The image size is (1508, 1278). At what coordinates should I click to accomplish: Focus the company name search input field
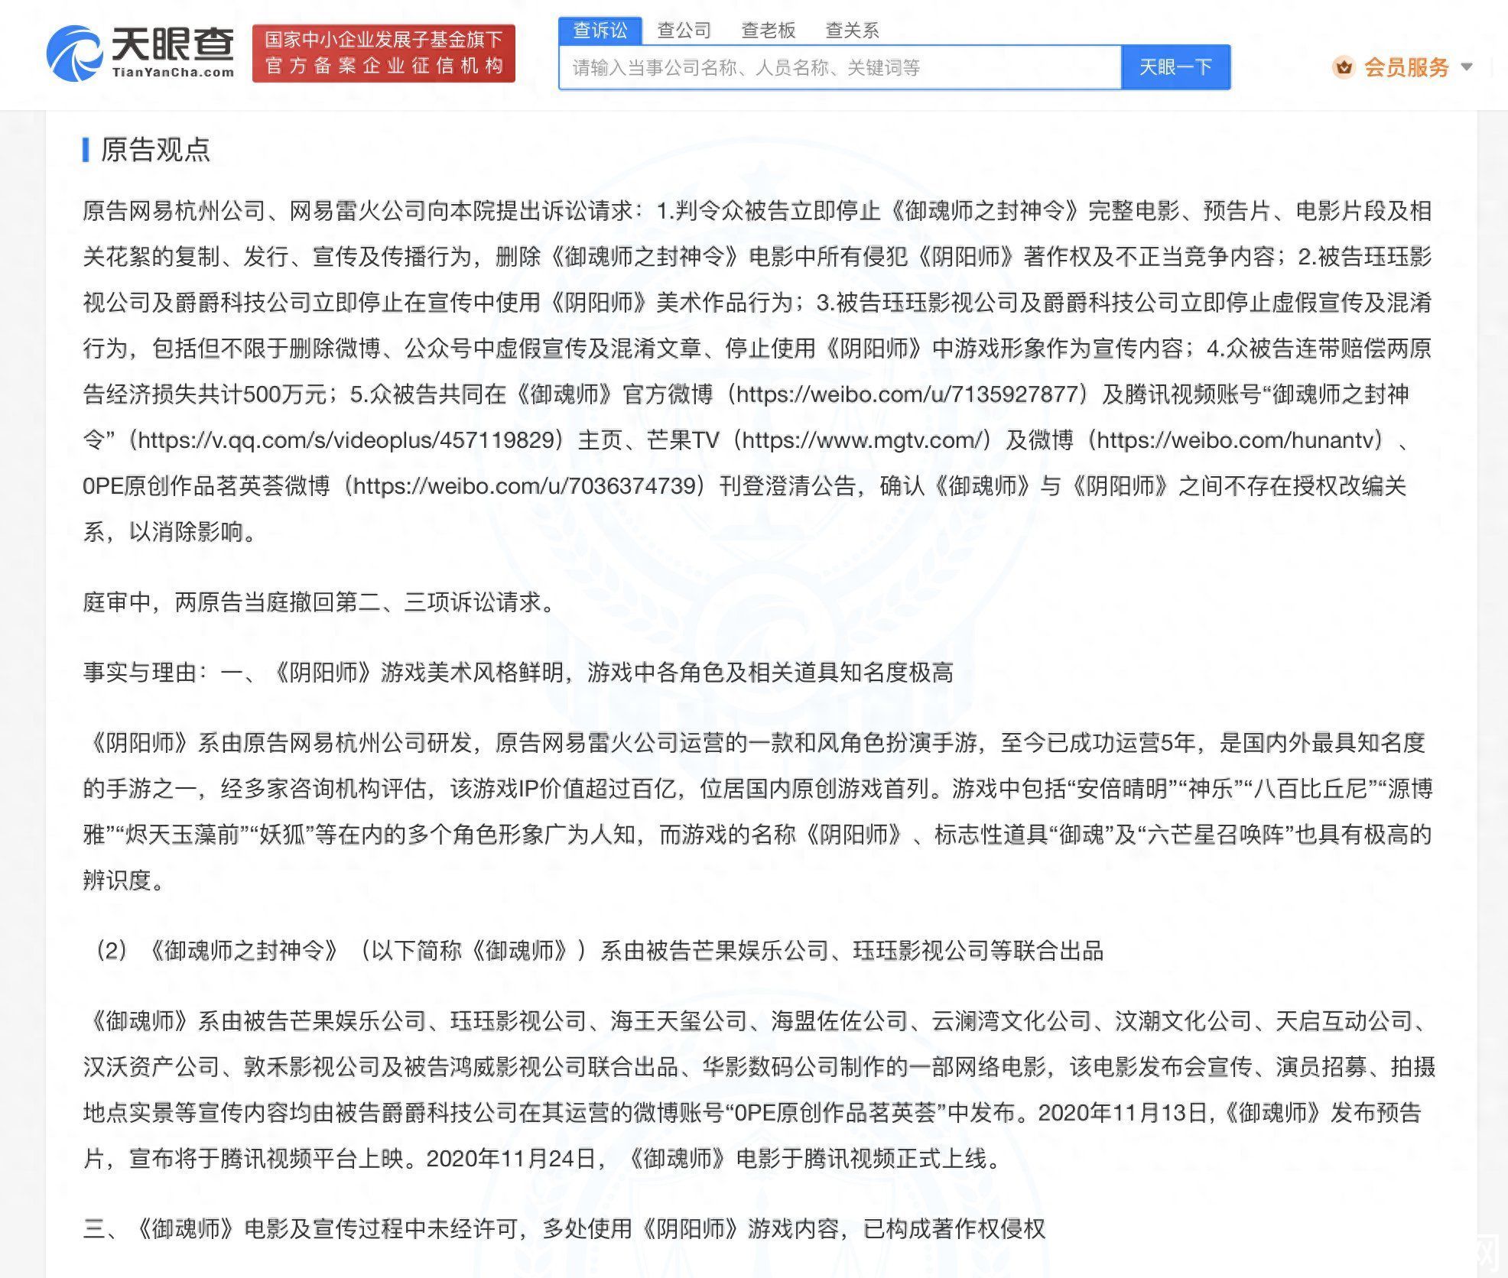coord(840,67)
